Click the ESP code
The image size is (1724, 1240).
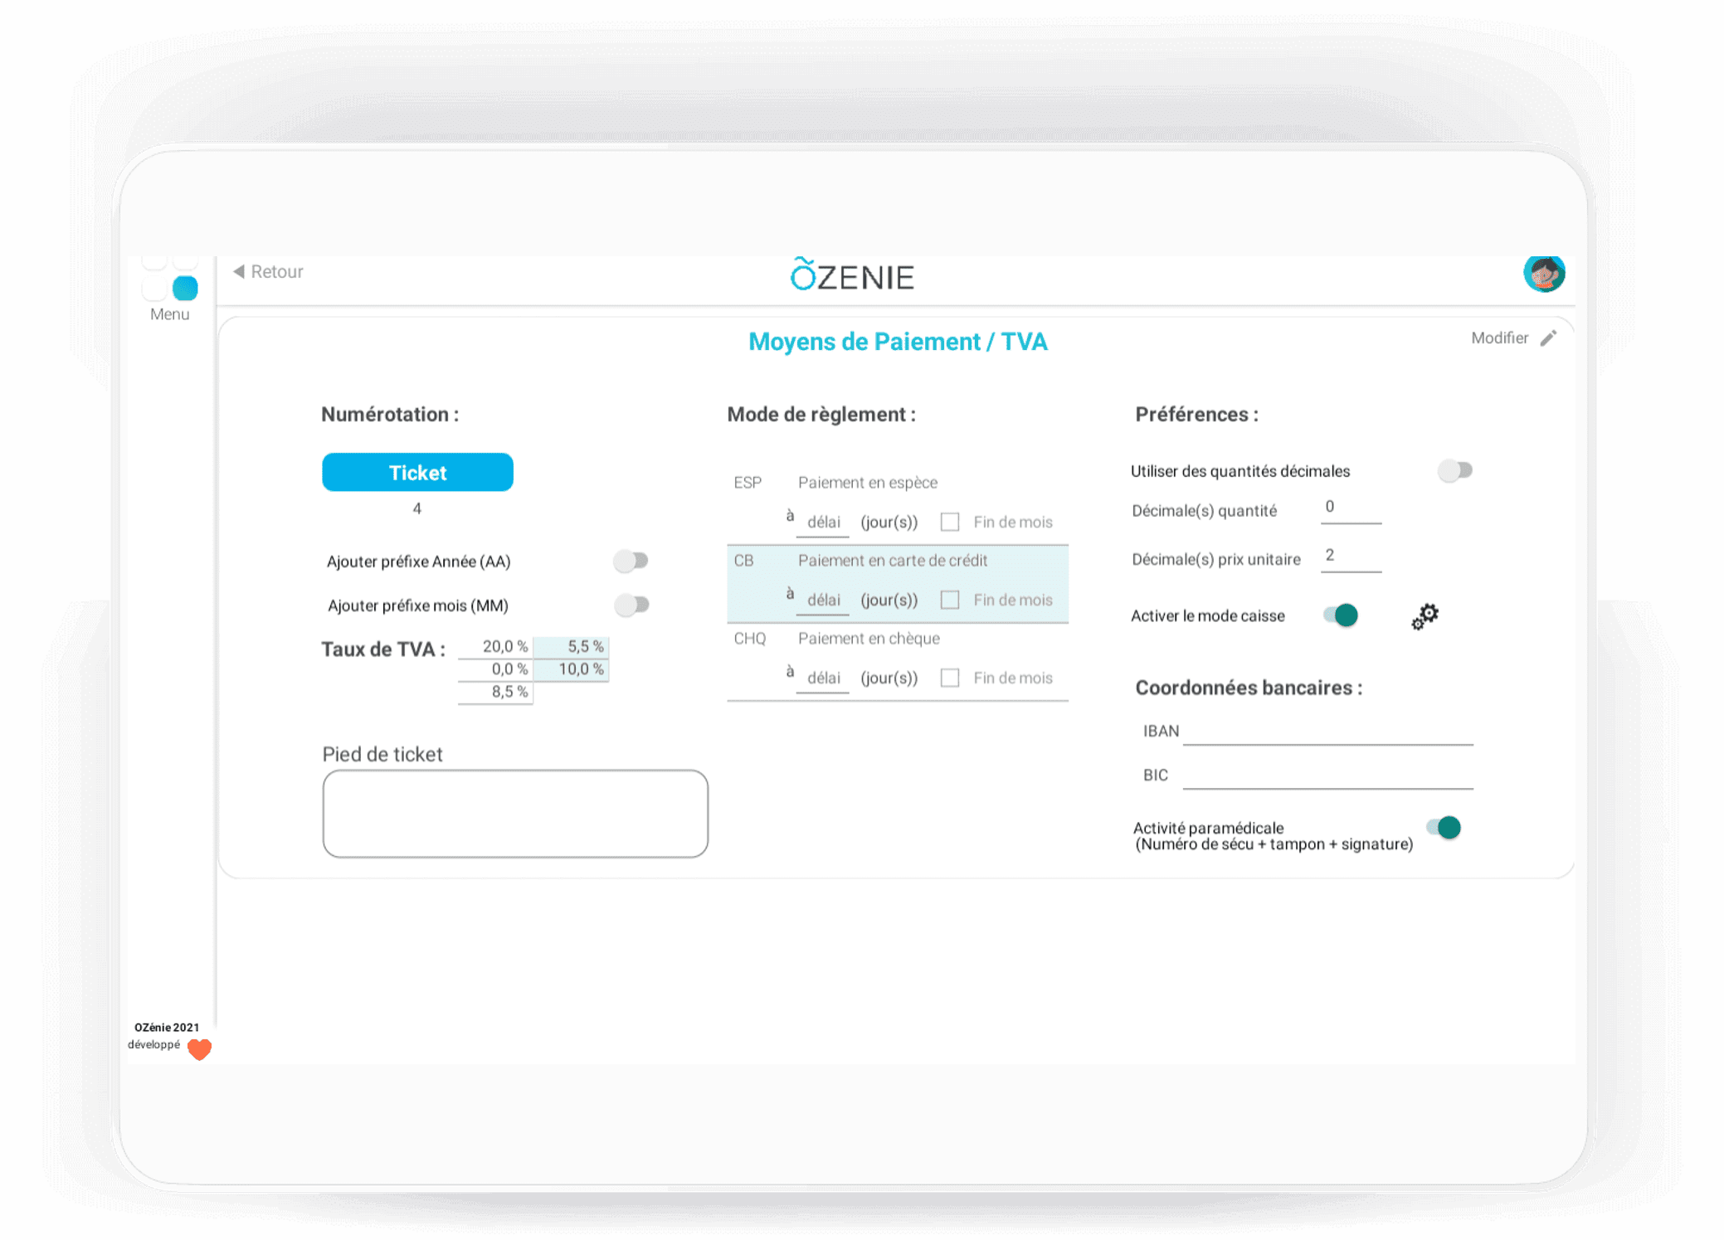(x=747, y=483)
